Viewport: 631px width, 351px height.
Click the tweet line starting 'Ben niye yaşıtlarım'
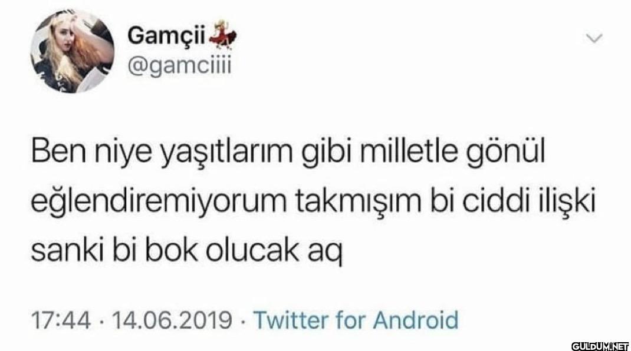click(x=288, y=153)
